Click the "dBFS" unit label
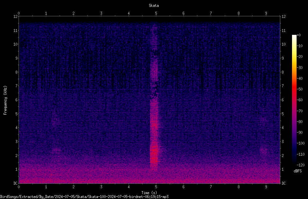The image size is (308, 199). point(298,171)
